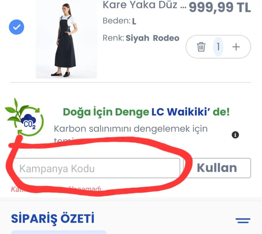The width and height of the screenshot is (262, 234).
Task: Tap the Doğa İçin Denge heading
Action: point(106,112)
